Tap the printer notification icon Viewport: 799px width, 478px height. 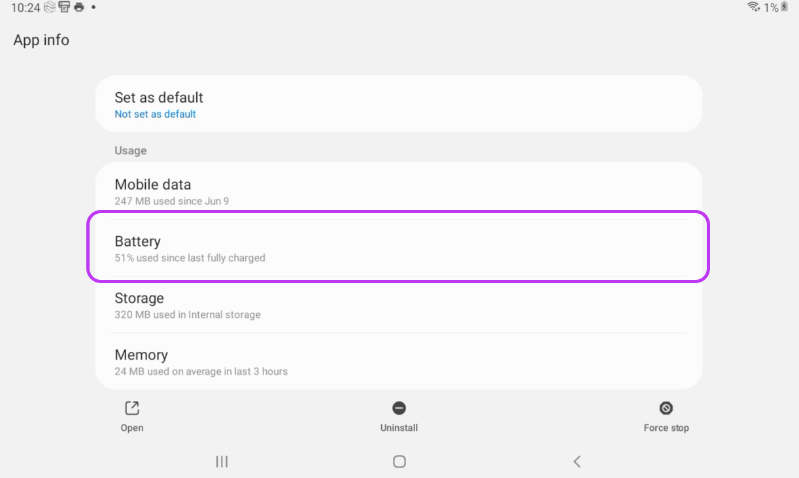point(79,8)
